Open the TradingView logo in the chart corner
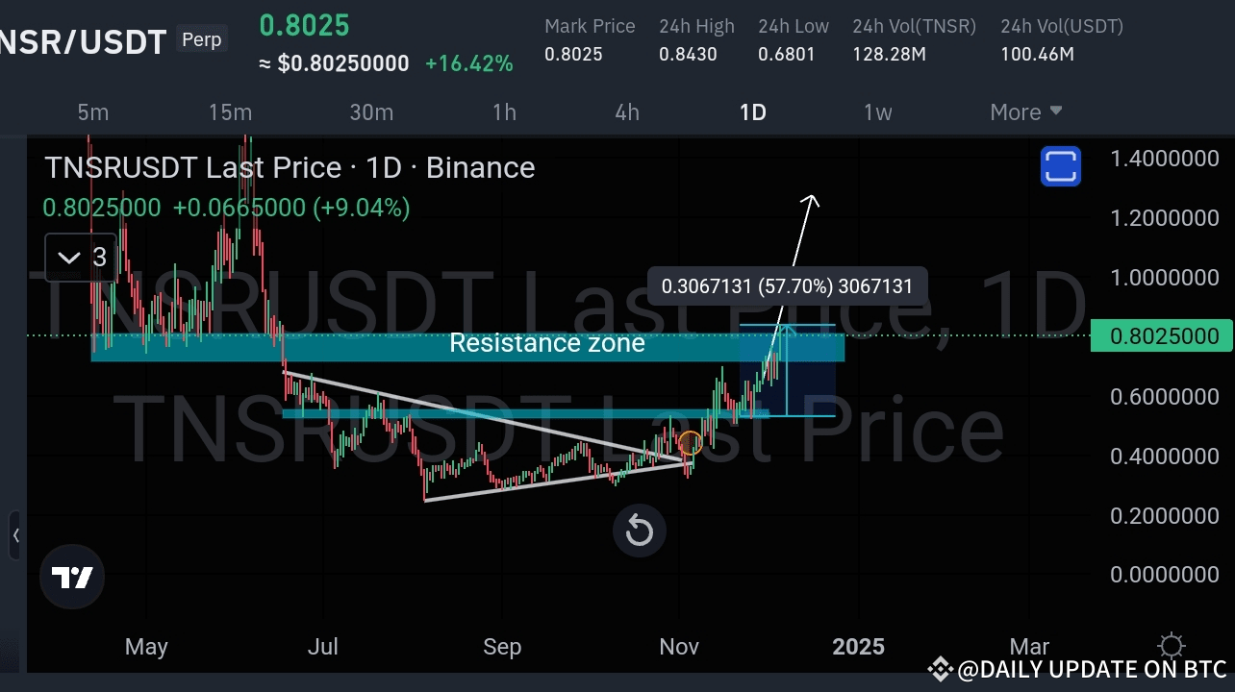The width and height of the screenshot is (1235, 692). click(x=72, y=577)
